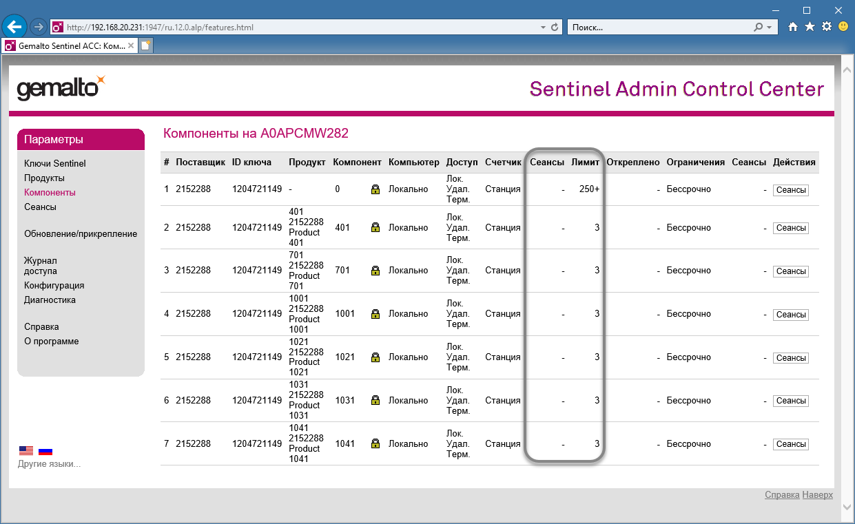Open Ключи Sentinel menu item
This screenshot has height=524, width=855.
tap(55, 164)
